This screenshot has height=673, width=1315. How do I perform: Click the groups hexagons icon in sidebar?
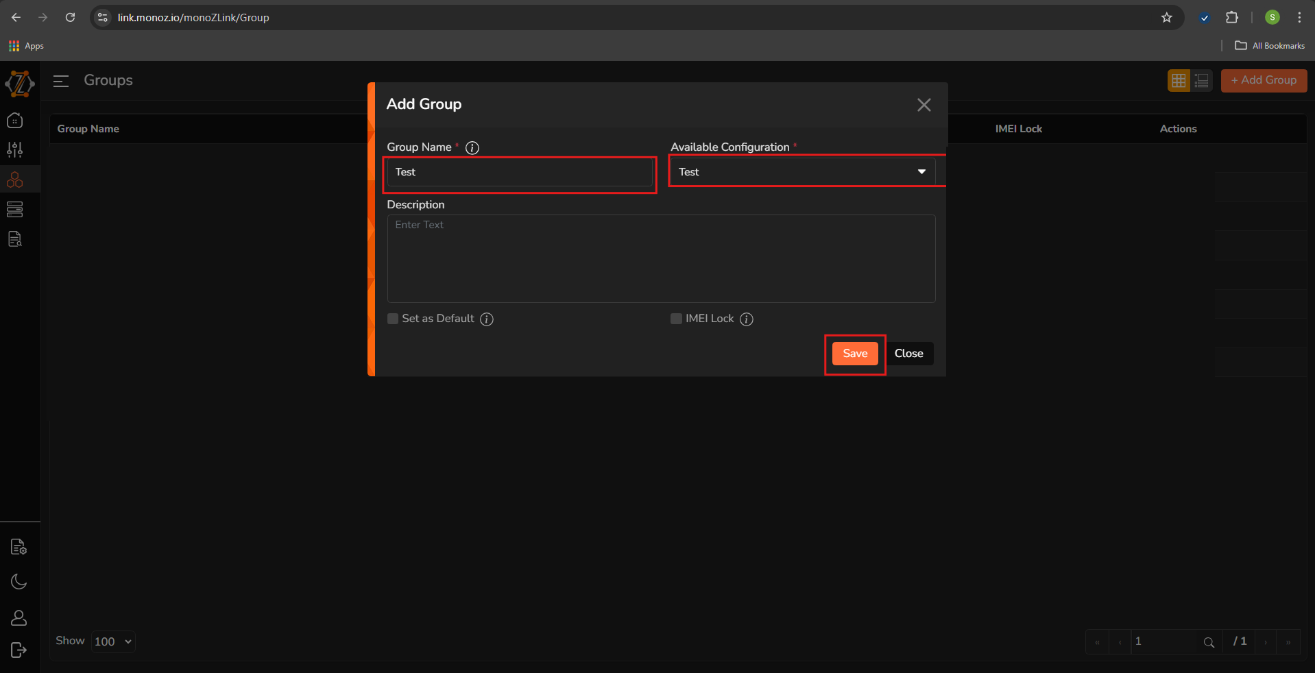[x=15, y=180]
